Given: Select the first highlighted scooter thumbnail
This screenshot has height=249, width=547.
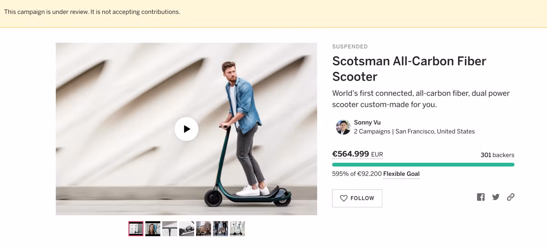Looking at the screenshot, I should 136,229.
